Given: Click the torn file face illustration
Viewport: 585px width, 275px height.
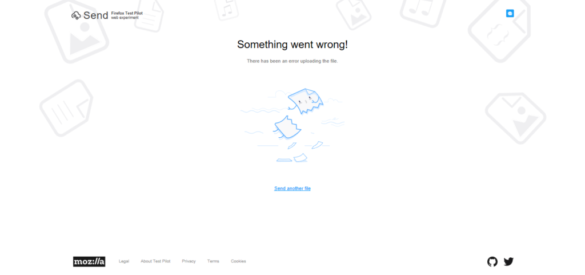Looking at the screenshot, I should (306, 101).
